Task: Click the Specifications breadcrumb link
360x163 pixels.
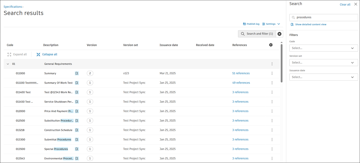Action: [13, 7]
